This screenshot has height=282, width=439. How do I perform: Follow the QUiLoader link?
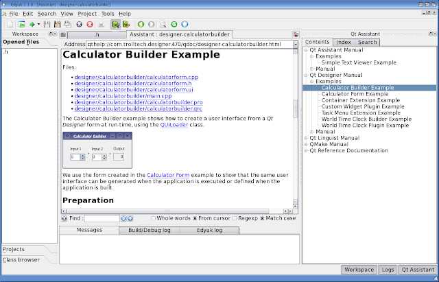click(174, 125)
